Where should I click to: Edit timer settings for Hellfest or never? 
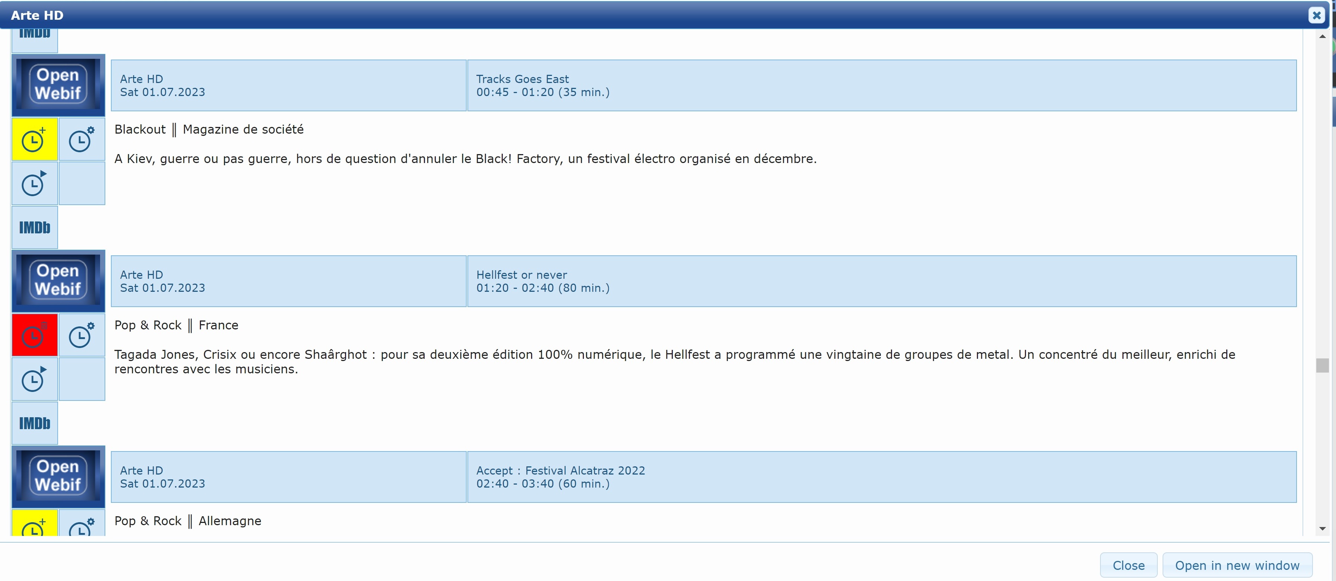click(x=82, y=335)
